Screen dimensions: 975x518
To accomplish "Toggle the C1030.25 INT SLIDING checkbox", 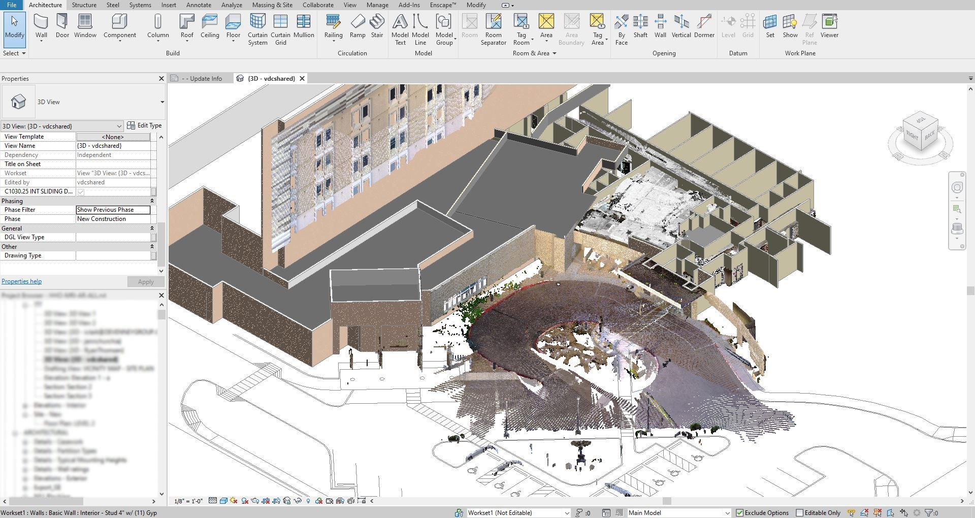I will point(81,192).
